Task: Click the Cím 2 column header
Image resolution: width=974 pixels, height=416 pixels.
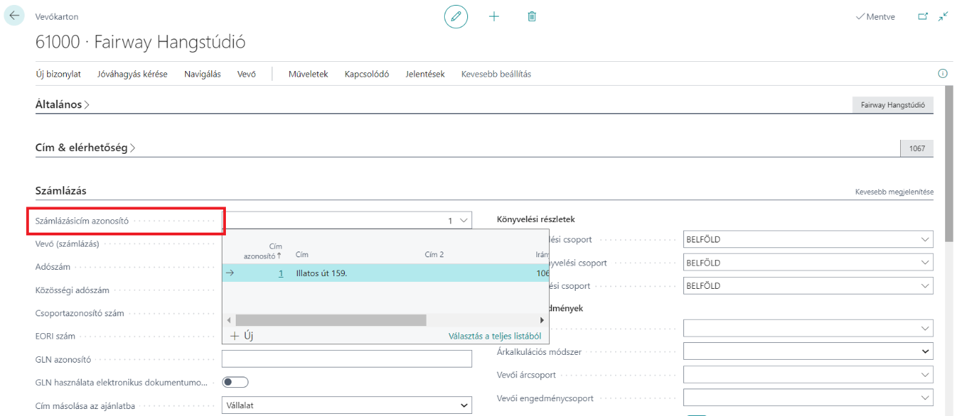Action: pyautogui.click(x=434, y=255)
